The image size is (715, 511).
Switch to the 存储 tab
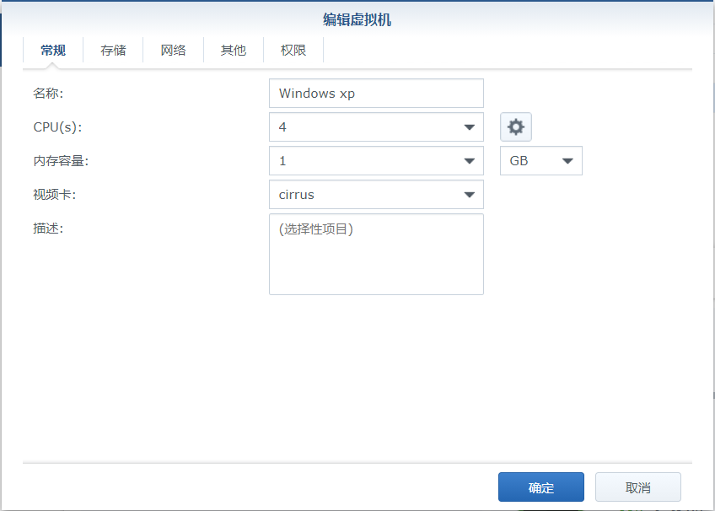(x=113, y=50)
